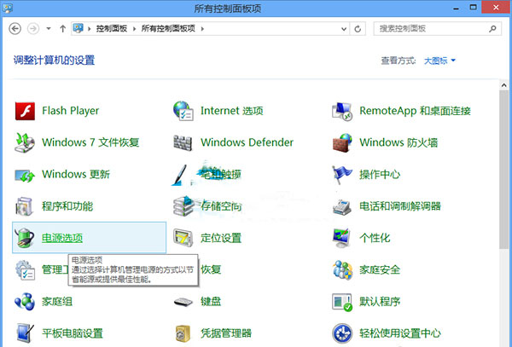Click the search magnifier icon
The image size is (512, 347).
pos(492,29)
